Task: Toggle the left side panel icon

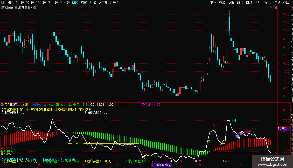Action: coord(3,2)
